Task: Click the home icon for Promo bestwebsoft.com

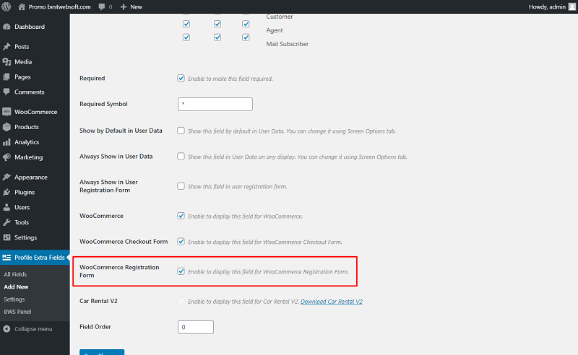Action: pyautogui.click(x=22, y=6)
